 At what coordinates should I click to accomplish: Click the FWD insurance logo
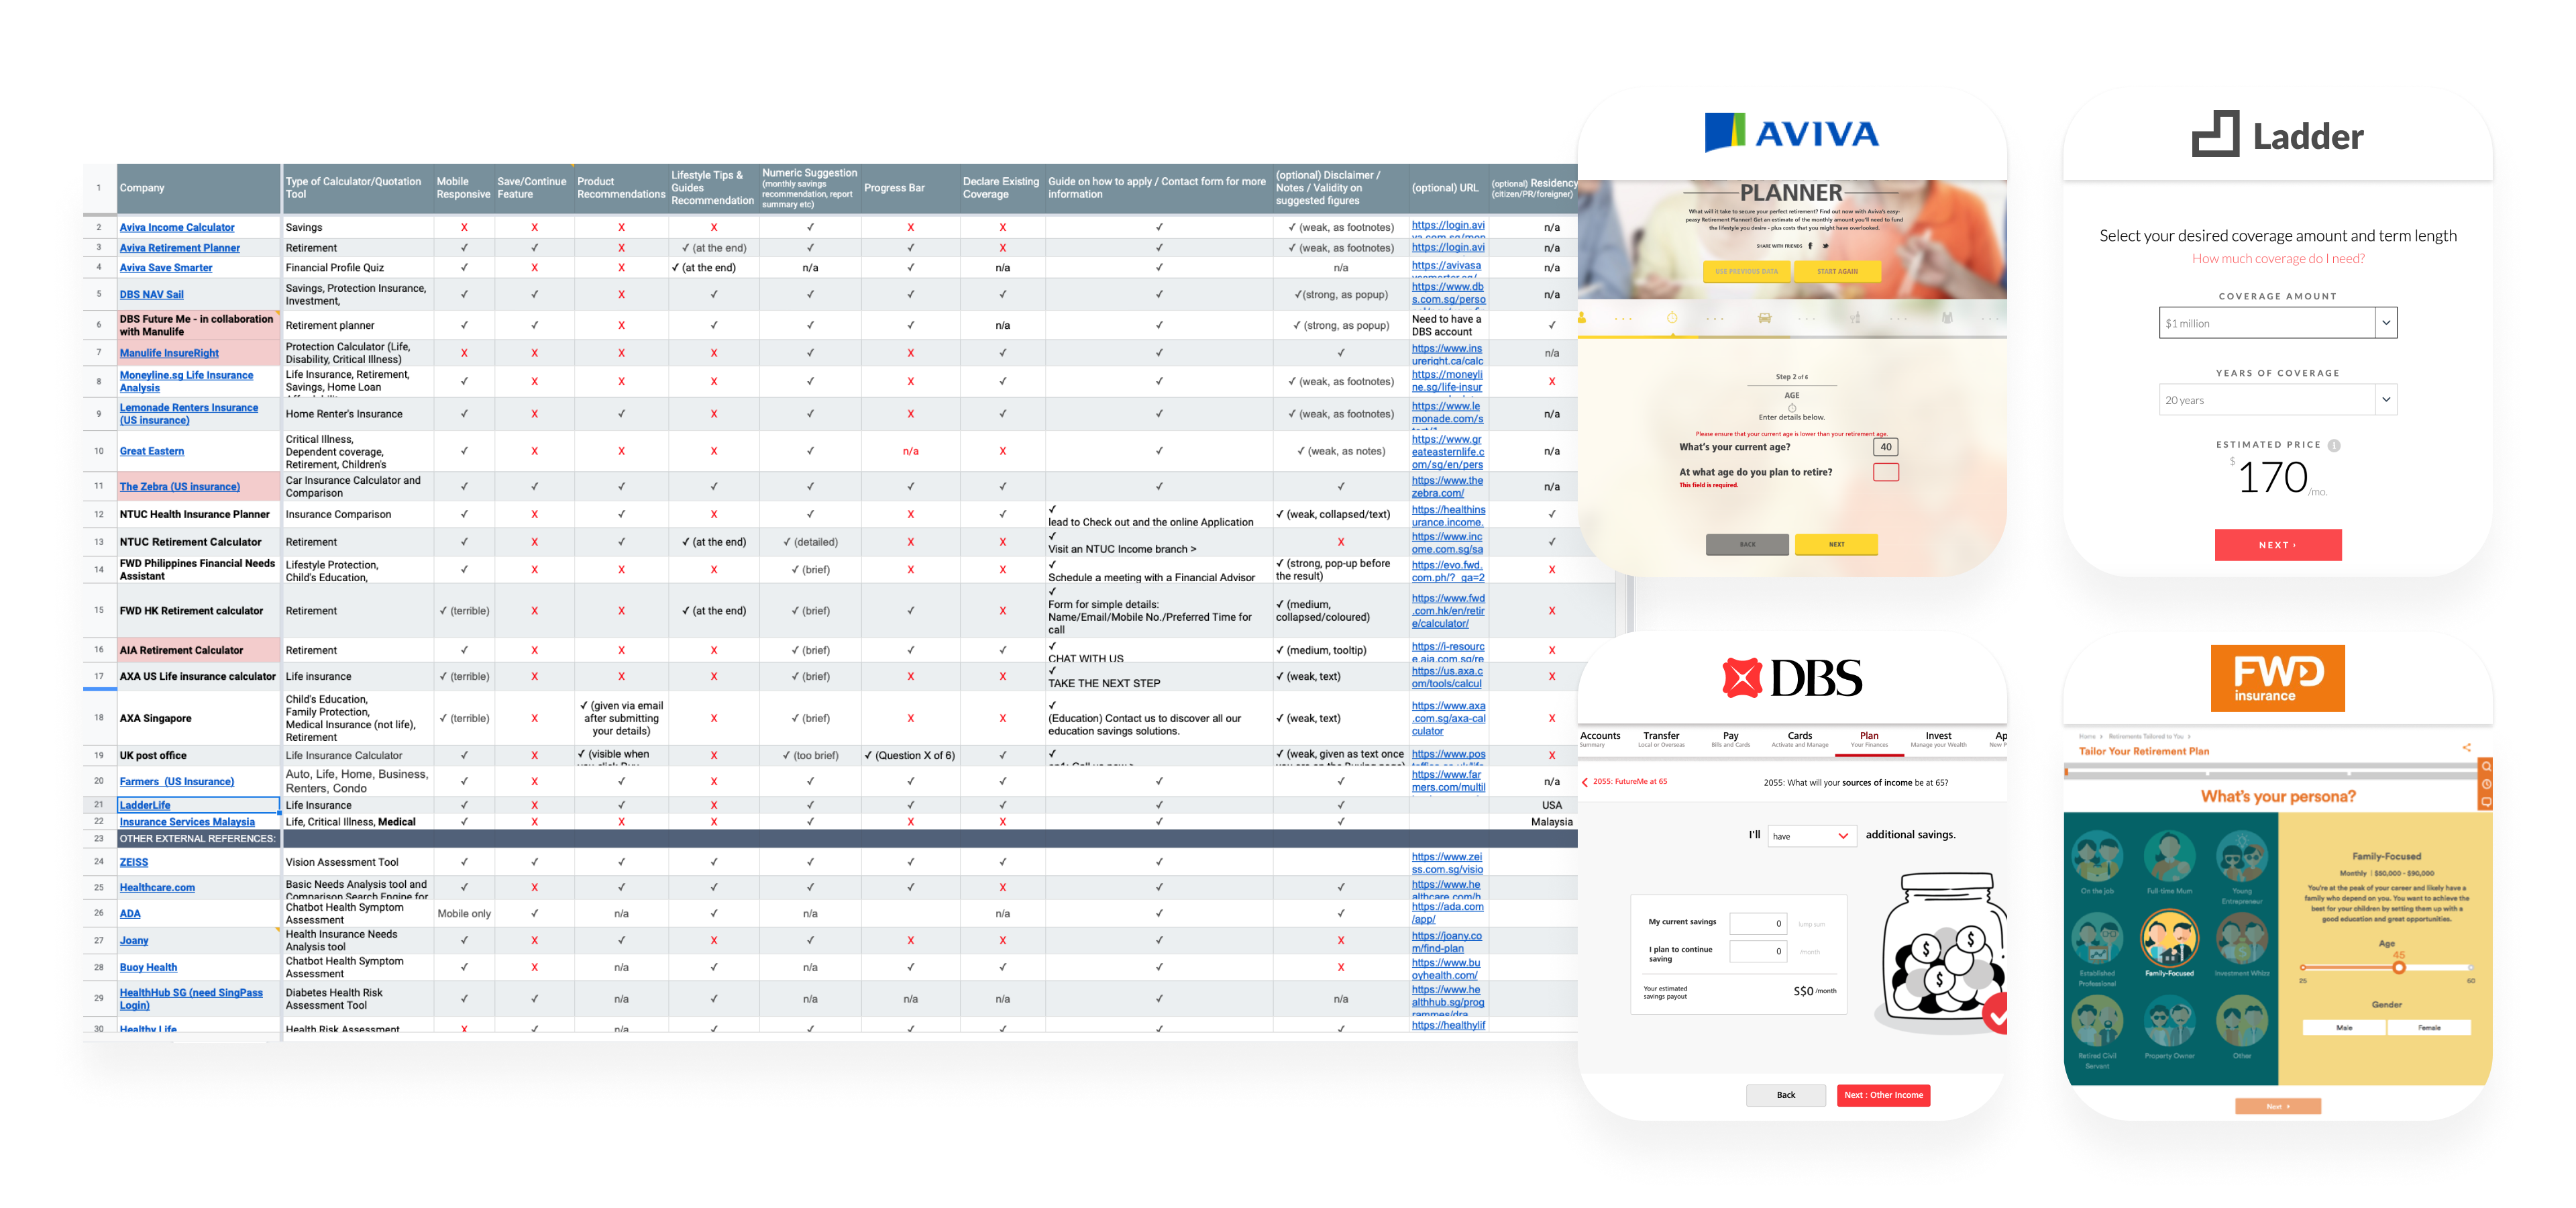tap(2277, 678)
